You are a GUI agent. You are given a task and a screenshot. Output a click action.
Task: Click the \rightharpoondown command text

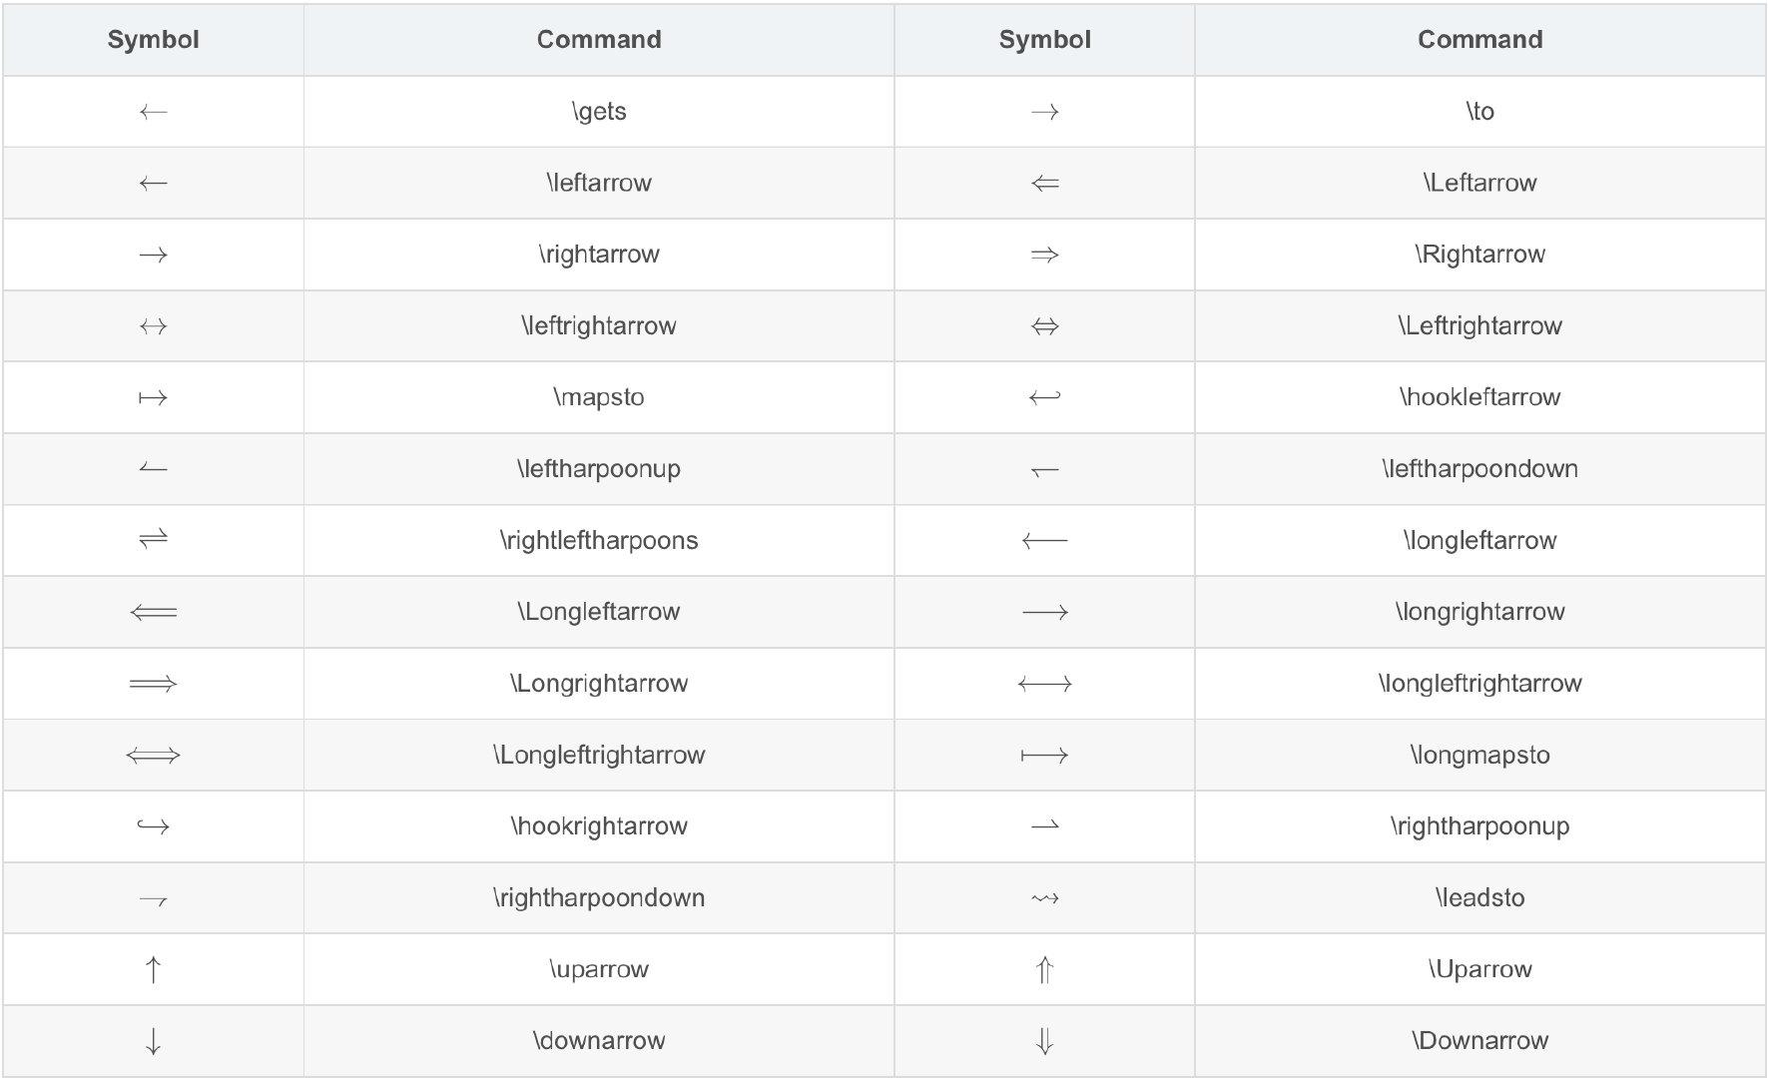point(599,898)
